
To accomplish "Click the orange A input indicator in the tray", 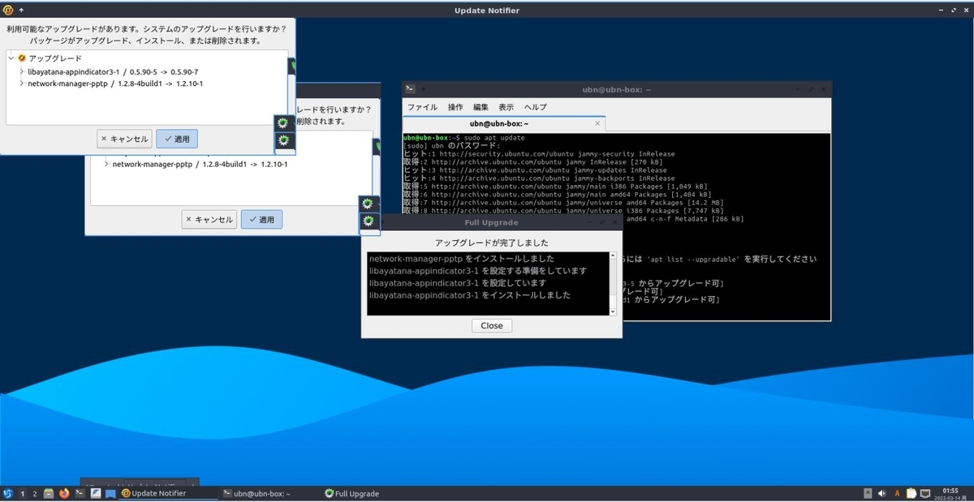I will 897,492.
